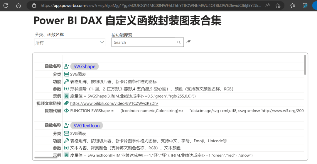Go to browser home page
This screenshot has width=317, height=164.
[18, 6]
